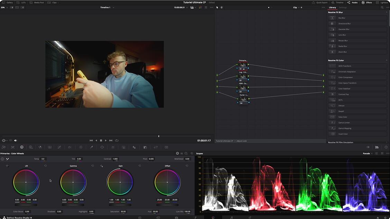
Task: Search the effects library
Action: tap(382, 7)
